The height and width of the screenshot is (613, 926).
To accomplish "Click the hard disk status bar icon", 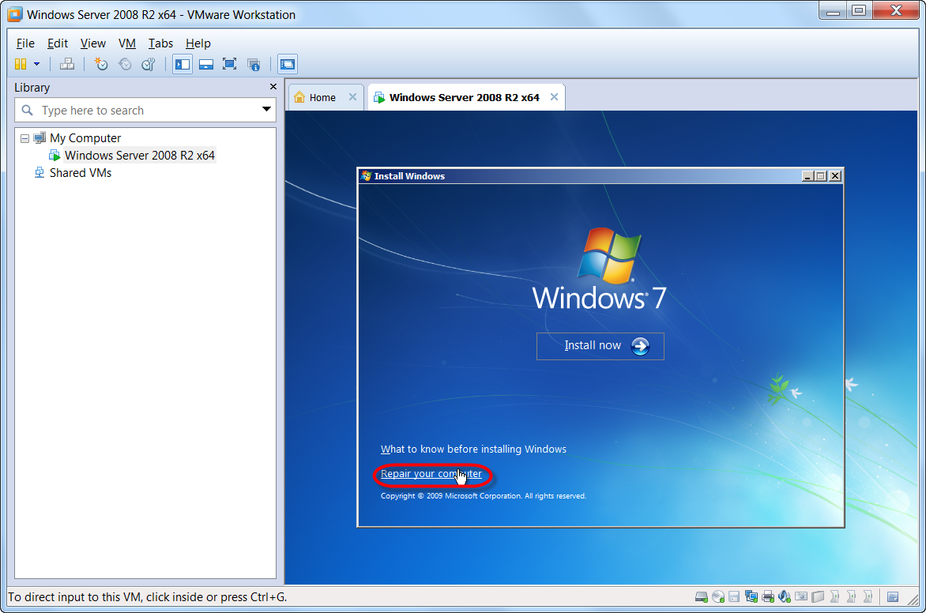I will 702,597.
